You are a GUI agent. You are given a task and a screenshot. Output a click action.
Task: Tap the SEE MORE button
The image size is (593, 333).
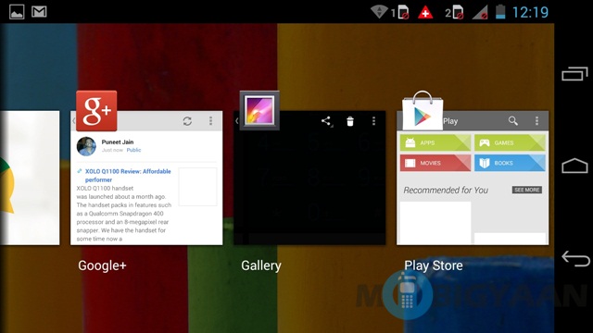point(527,190)
